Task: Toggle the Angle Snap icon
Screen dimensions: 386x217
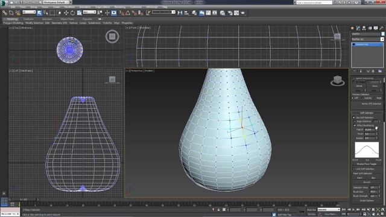Action: pos(127,13)
